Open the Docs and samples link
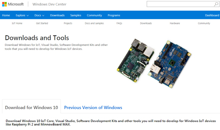The width and height of the screenshot is (220, 130). click(94, 23)
